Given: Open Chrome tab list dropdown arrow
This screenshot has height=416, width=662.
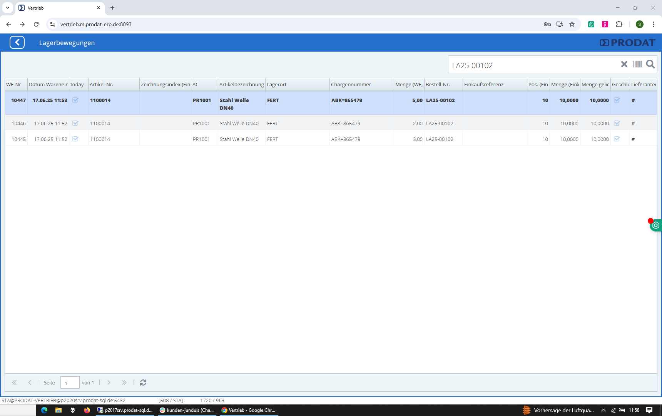Looking at the screenshot, I should click(8, 8).
